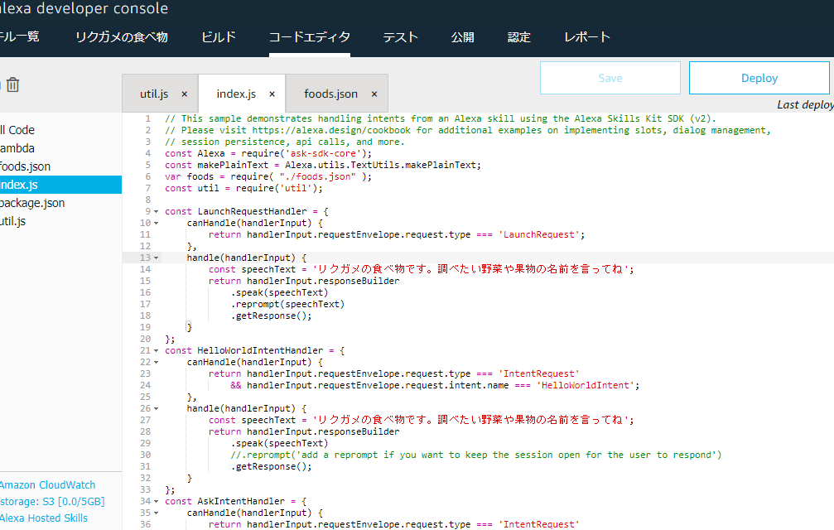
Task: Collapse the canHandle fold arrow at line 10
Action: pos(156,223)
